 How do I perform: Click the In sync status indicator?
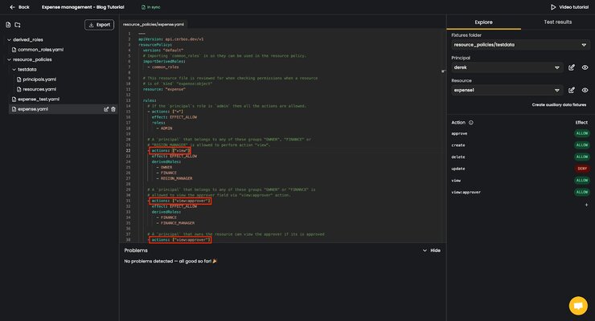click(150, 6)
